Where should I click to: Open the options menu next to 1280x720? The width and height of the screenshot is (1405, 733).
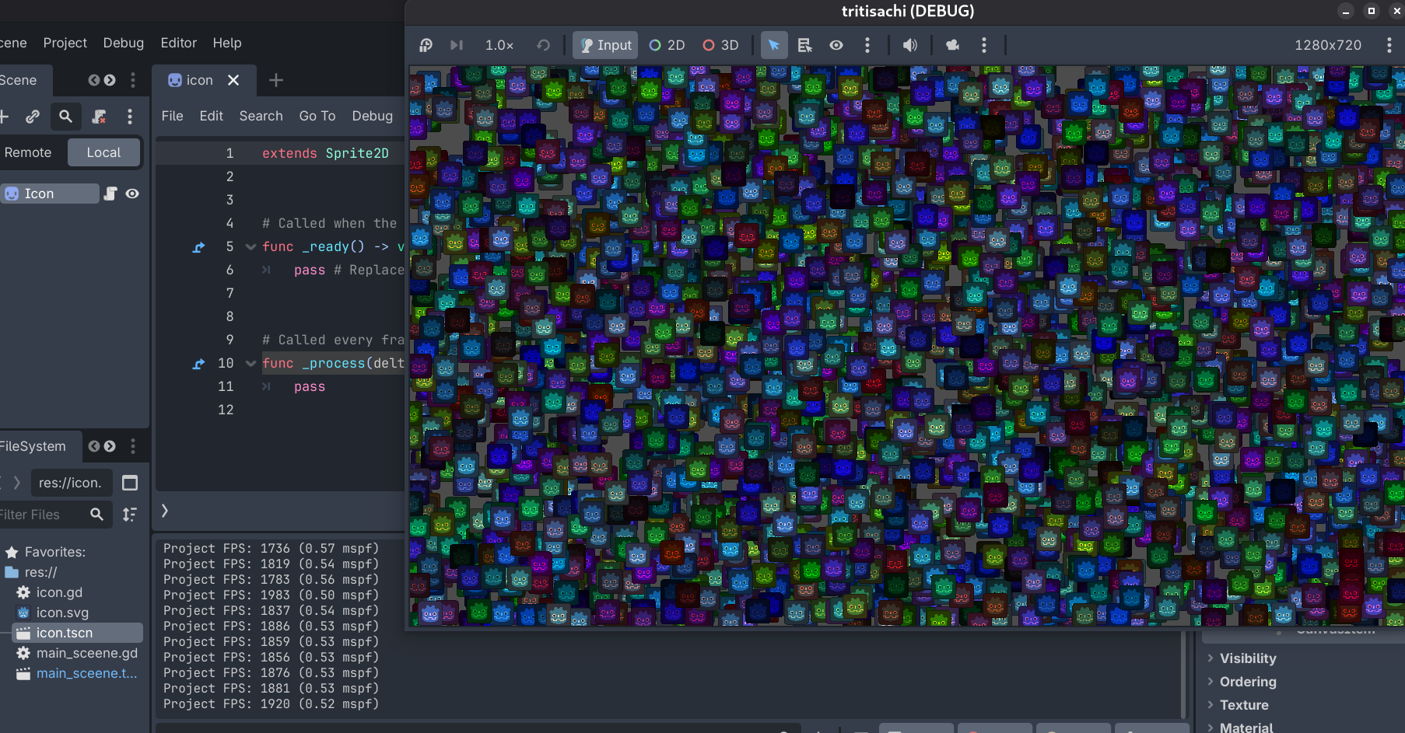tap(1389, 45)
